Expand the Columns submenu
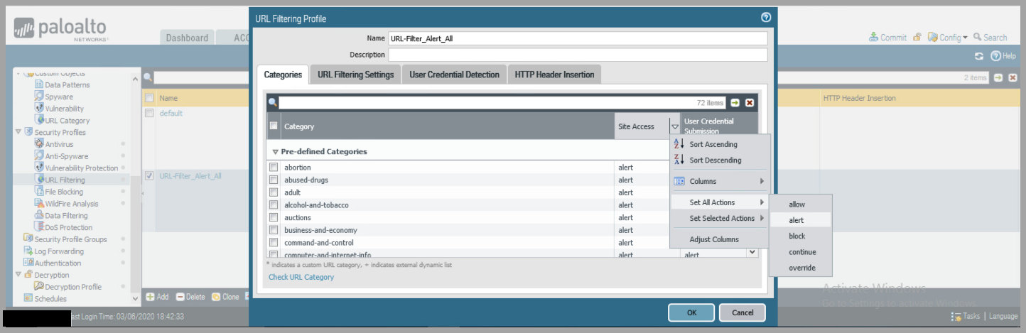Screen dimensions: 1026x333 [719, 181]
